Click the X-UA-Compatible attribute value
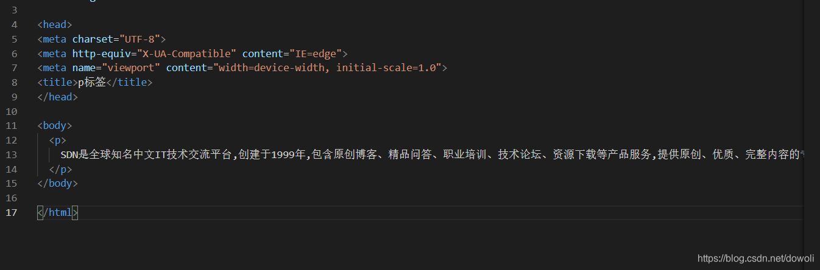 [x=186, y=54]
